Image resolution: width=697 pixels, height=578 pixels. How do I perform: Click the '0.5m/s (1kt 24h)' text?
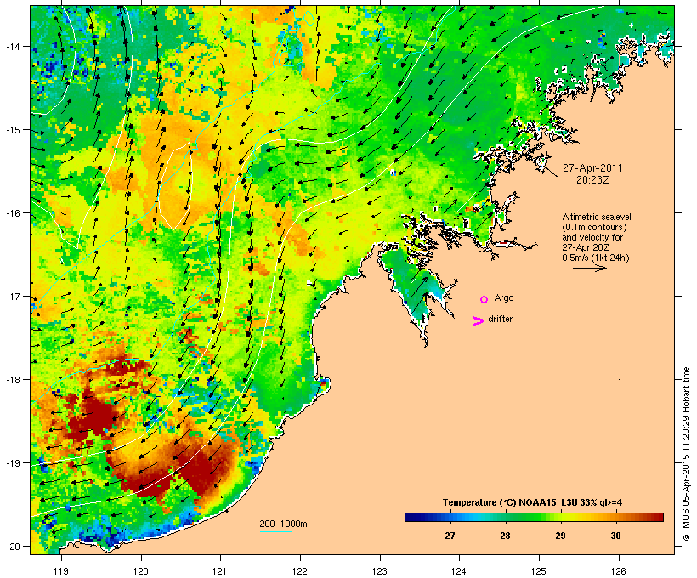pos(596,258)
